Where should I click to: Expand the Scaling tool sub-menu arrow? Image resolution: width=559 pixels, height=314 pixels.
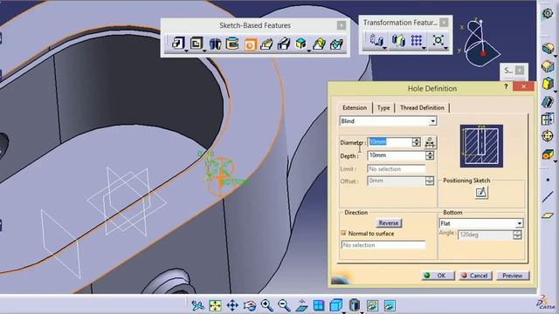point(445,48)
